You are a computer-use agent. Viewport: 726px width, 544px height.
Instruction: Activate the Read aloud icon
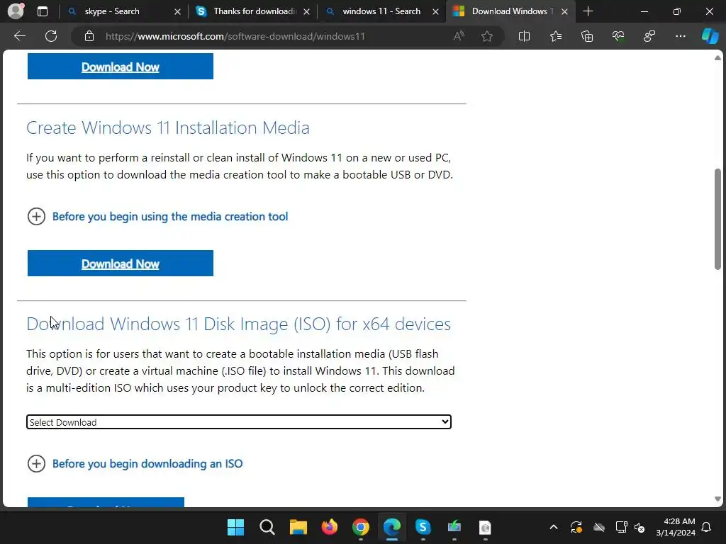click(459, 36)
